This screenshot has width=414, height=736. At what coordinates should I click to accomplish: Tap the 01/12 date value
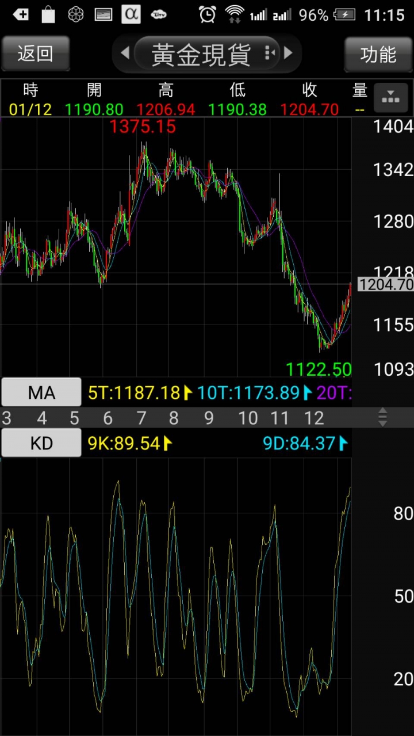tap(30, 109)
